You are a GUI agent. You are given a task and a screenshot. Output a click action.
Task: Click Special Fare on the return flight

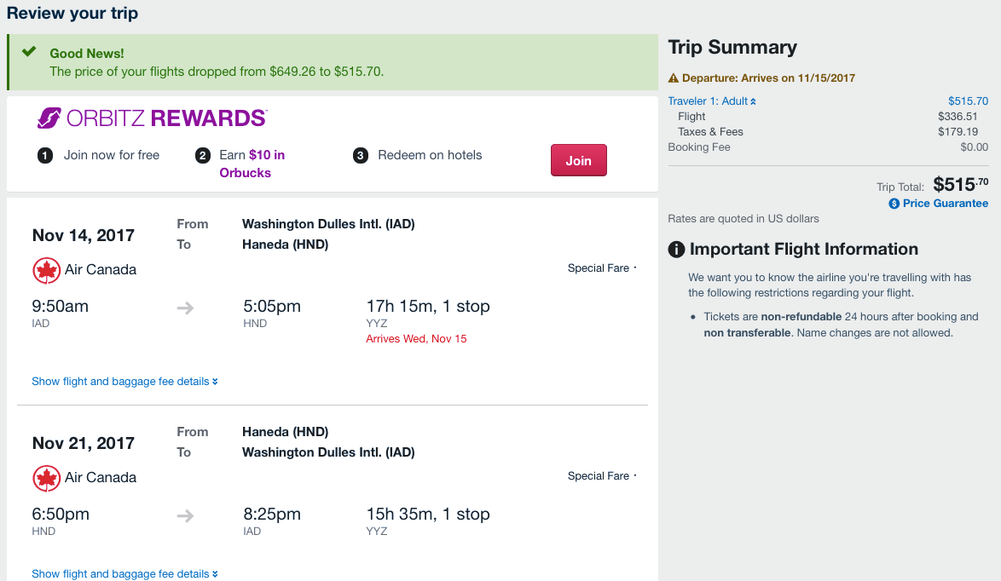pos(599,476)
